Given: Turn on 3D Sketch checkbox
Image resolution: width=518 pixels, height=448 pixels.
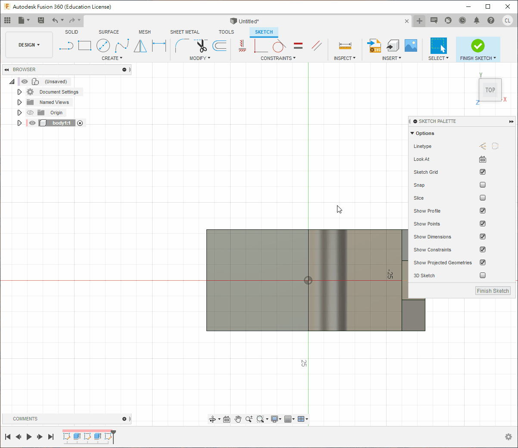Looking at the screenshot, I should pyautogui.click(x=483, y=276).
